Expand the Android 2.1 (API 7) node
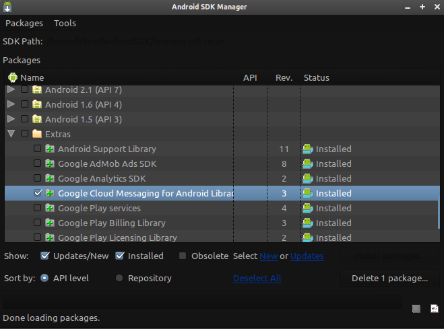Viewport: 444px width, 329px height. click(x=11, y=89)
